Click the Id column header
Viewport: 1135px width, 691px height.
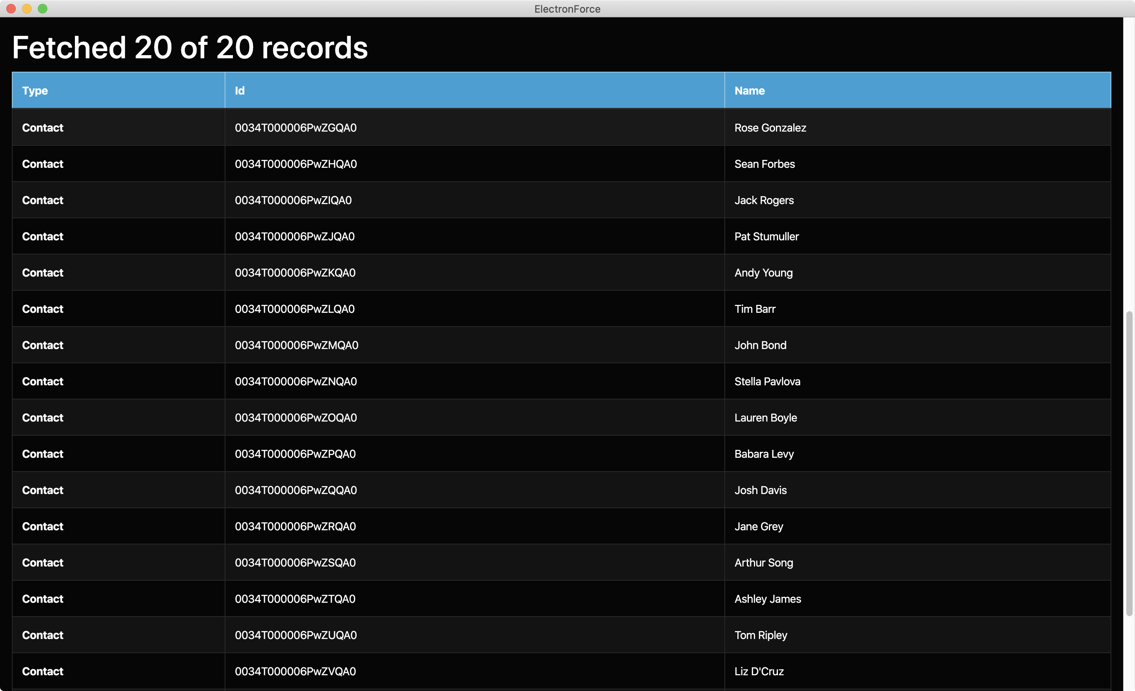coord(240,91)
